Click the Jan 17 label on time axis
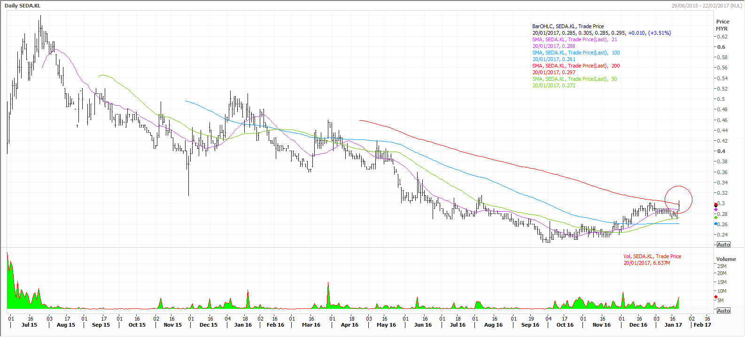Screen dimensions: 745x337 tap(673, 325)
